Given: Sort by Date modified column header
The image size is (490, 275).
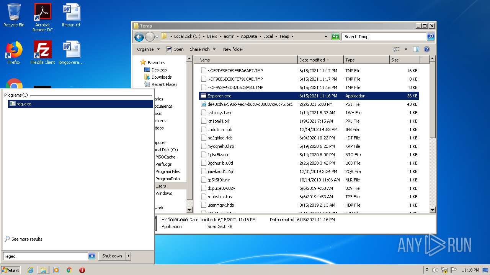Looking at the screenshot, I should pyautogui.click(x=320, y=60).
